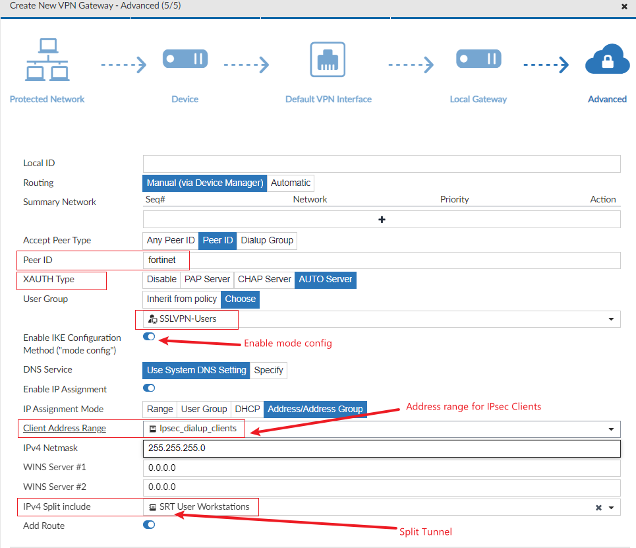Set IP Assignment Mode to Address/Address Group
636x548 pixels.
[315, 409]
